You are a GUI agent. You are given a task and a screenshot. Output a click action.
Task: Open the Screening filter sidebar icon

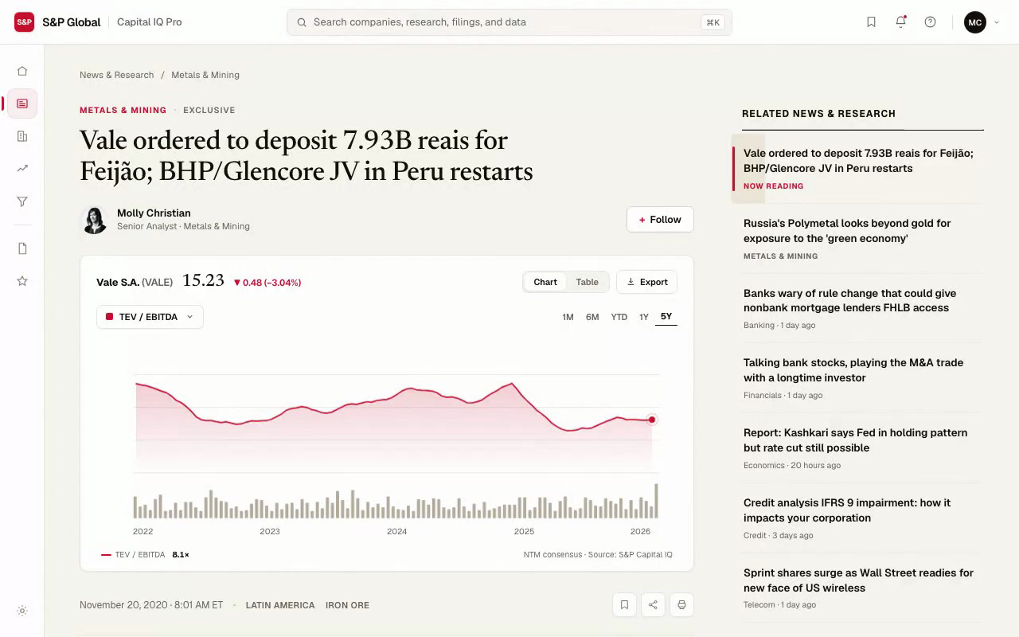[22, 201]
